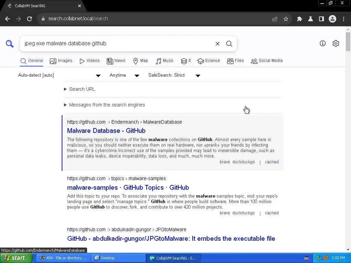Click the browser forward arrow
Screen dimensions: 351x263
coord(19,19)
